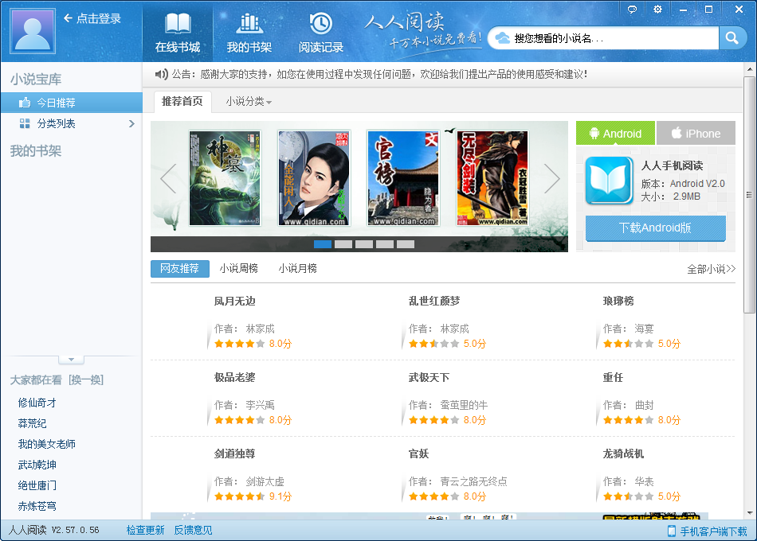
Task: Click the 下载Android版 button
Action: [656, 228]
